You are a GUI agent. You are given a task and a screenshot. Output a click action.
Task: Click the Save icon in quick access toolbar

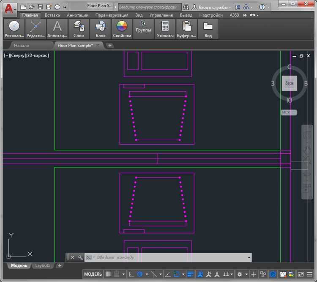(40, 7)
